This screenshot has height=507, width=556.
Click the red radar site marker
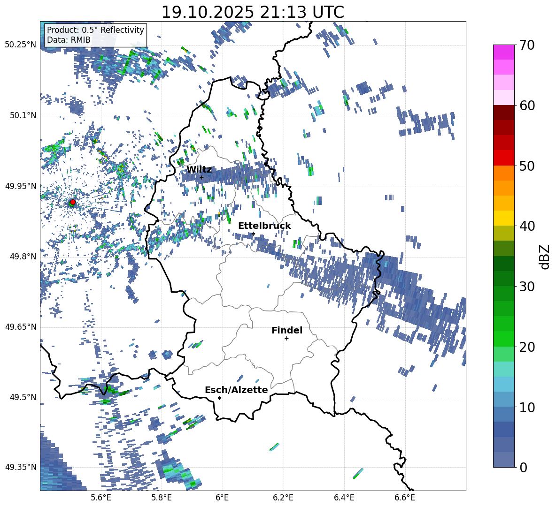pyautogui.click(x=73, y=202)
